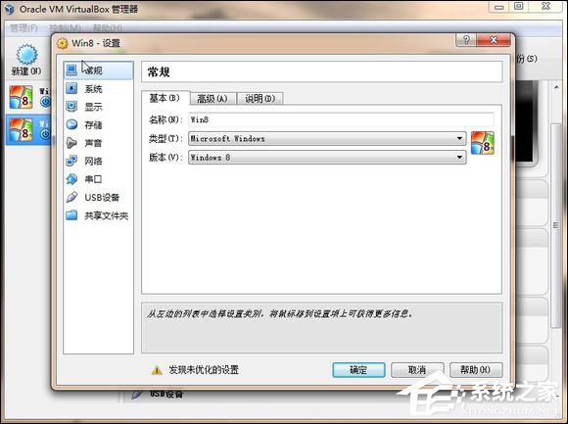Click the question mark help button in title bar

tap(466, 39)
